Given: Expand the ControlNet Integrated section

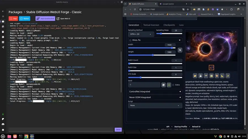Looking at the screenshot, I should (155, 91).
